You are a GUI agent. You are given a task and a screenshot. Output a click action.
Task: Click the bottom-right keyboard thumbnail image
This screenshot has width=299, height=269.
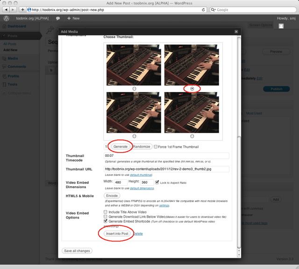pyautogui.click(x=192, y=112)
